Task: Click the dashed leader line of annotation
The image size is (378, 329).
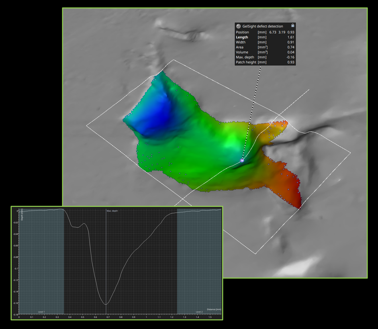Action: [253, 112]
